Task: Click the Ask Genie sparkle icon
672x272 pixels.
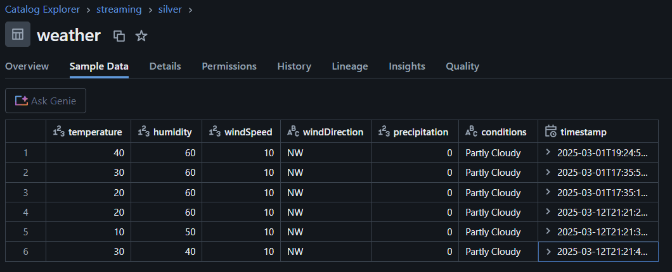Action: pos(22,101)
